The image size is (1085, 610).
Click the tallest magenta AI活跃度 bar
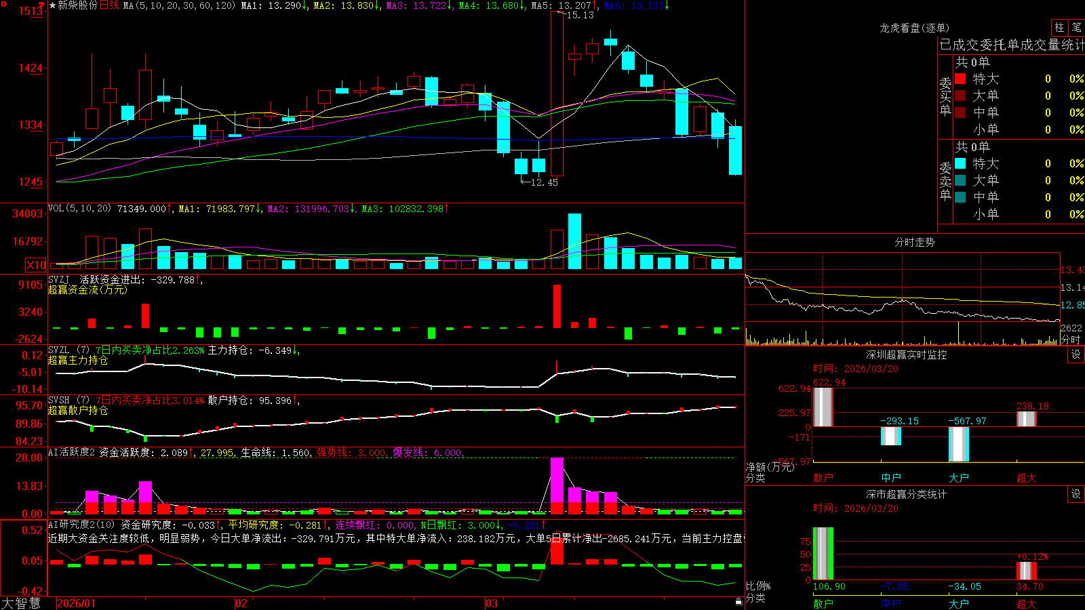pos(557,480)
